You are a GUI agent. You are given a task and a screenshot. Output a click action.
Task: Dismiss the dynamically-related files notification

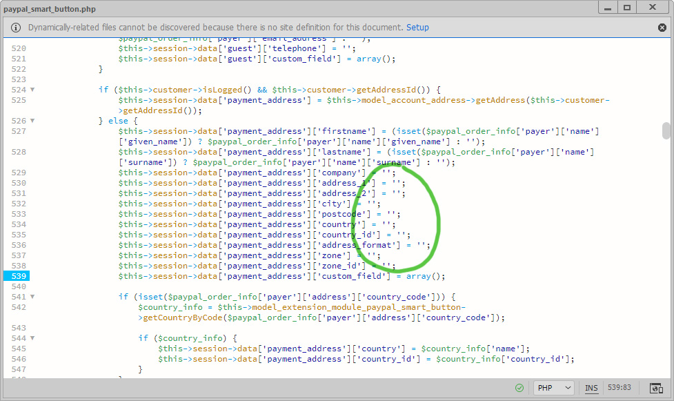pos(662,28)
